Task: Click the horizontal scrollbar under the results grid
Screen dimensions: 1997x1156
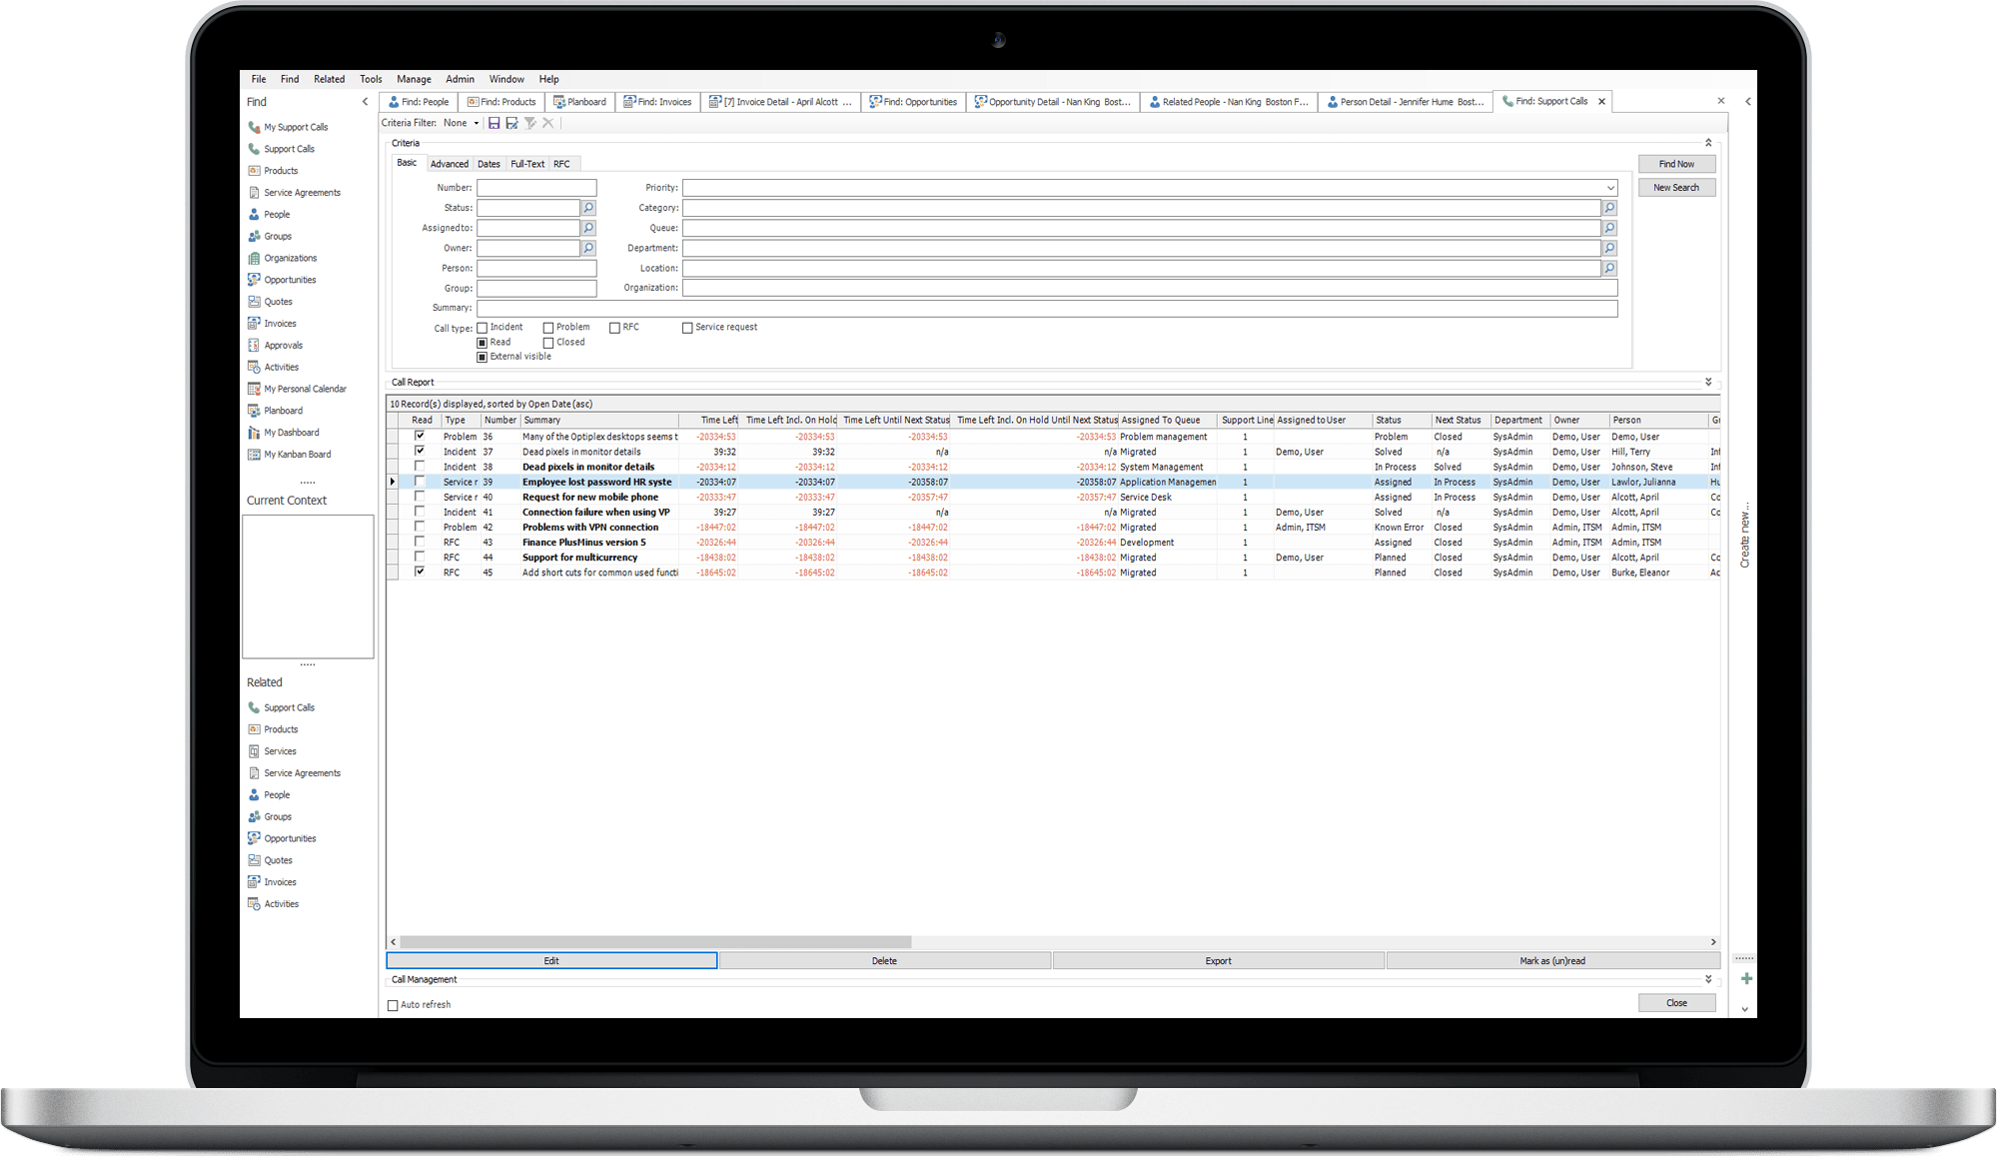Action: click(655, 942)
